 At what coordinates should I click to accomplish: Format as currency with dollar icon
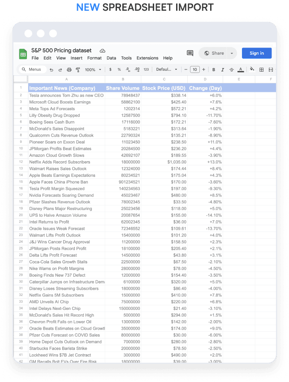(110, 69)
